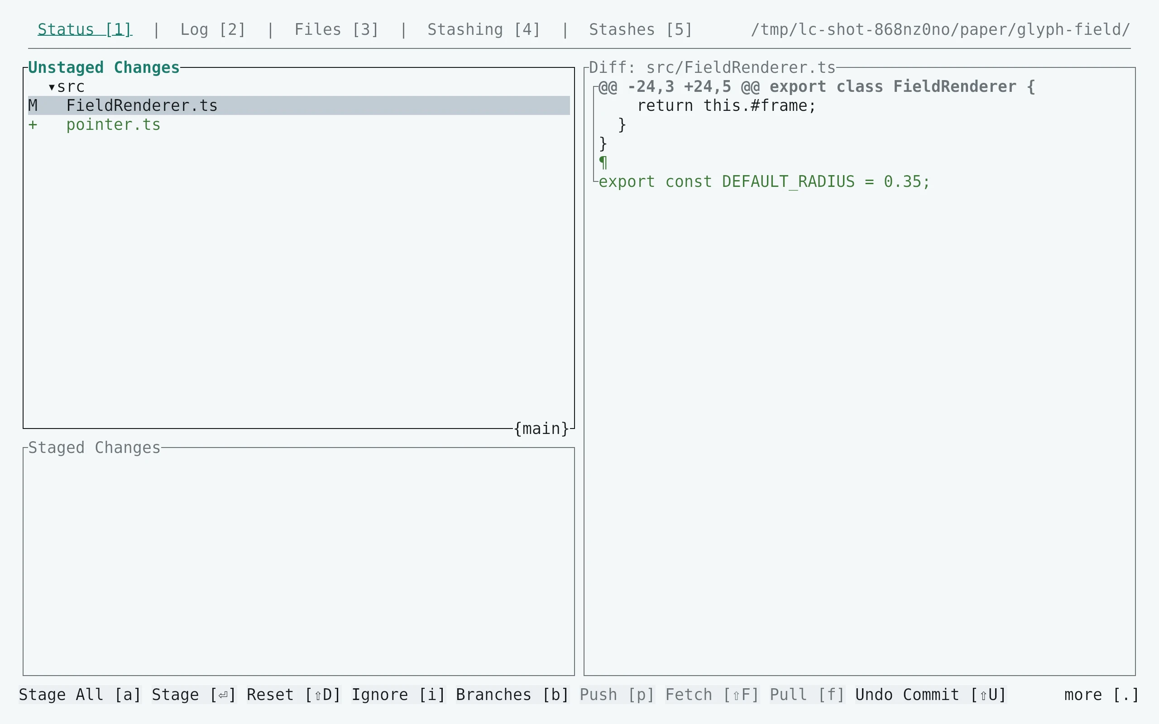Select FieldRenderer.ts in Unstaged Changes
Screen dimensions: 1159x724
pos(299,105)
